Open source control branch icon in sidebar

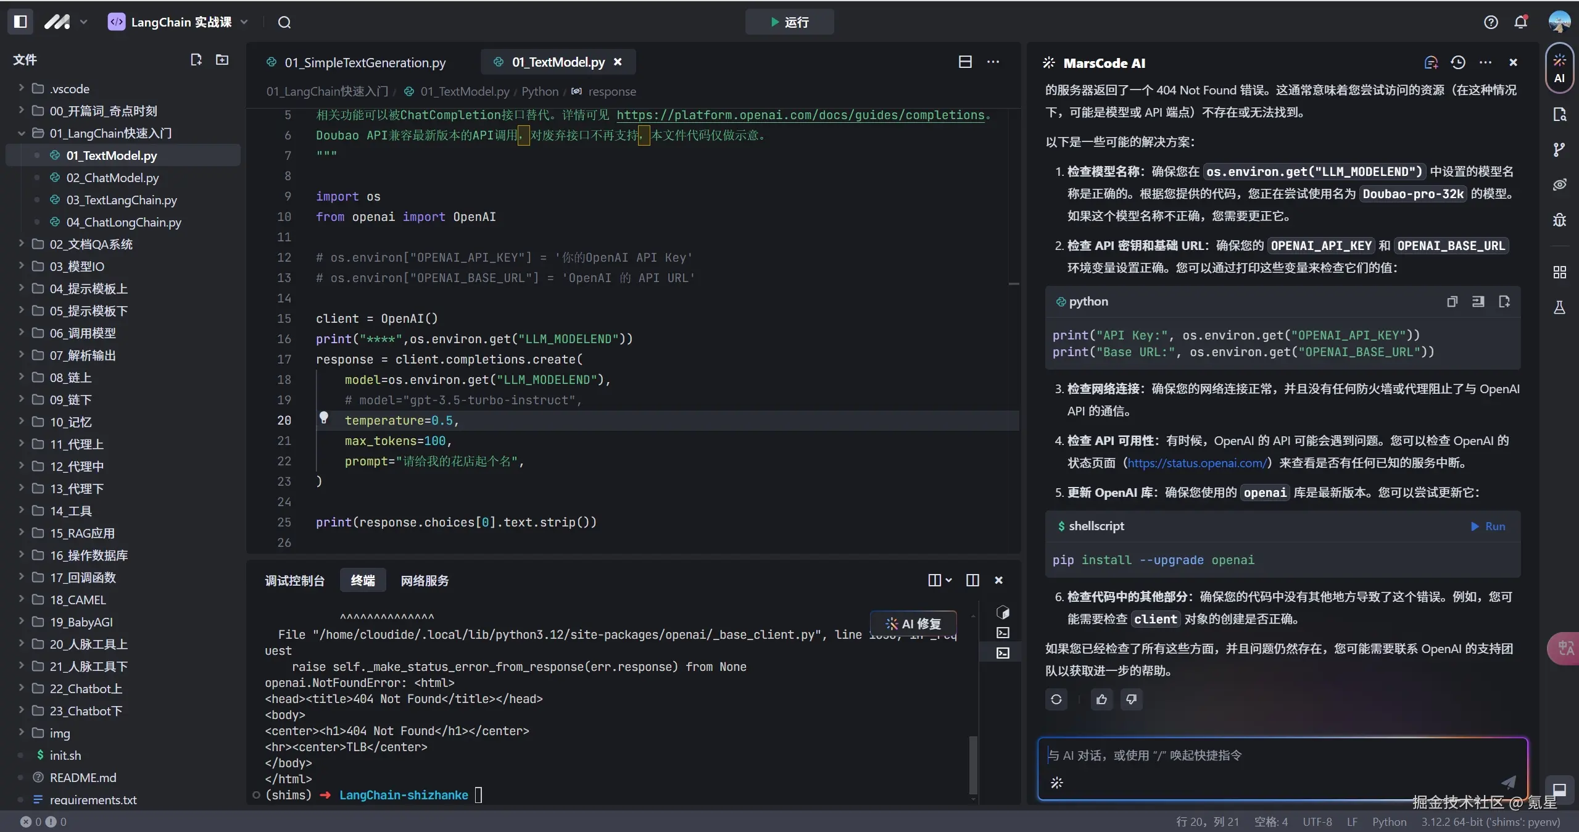1559,149
